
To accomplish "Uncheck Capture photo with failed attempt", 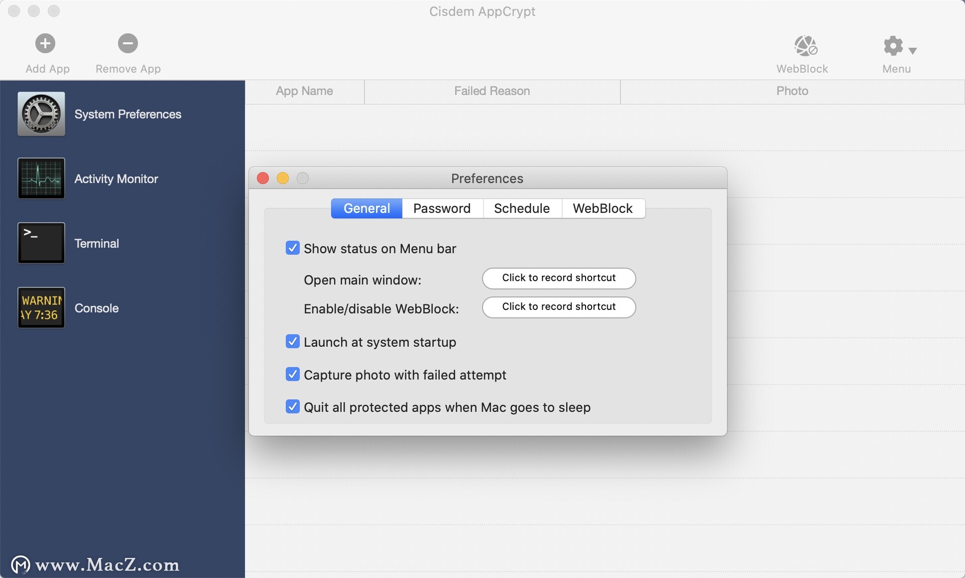I will click(292, 374).
